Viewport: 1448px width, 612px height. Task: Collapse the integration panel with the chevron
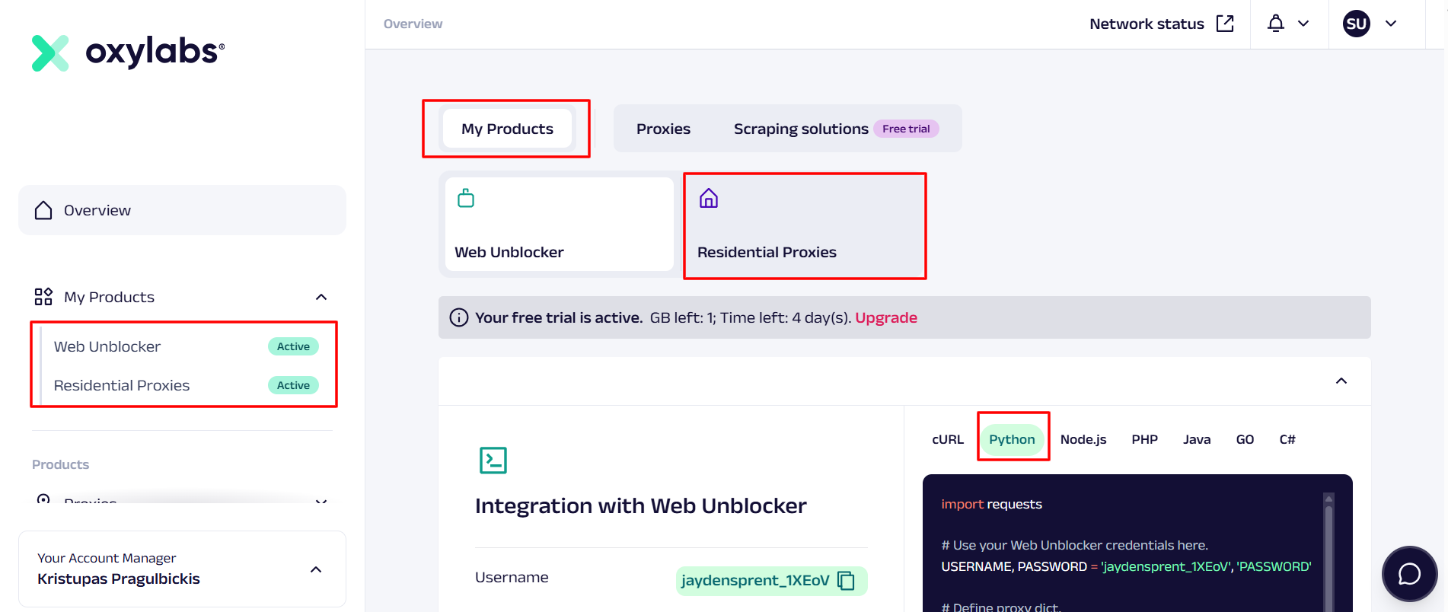(x=1341, y=381)
